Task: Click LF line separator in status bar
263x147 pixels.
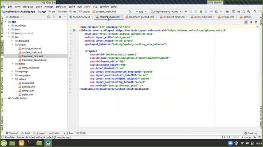Action: [x=228, y=137]
